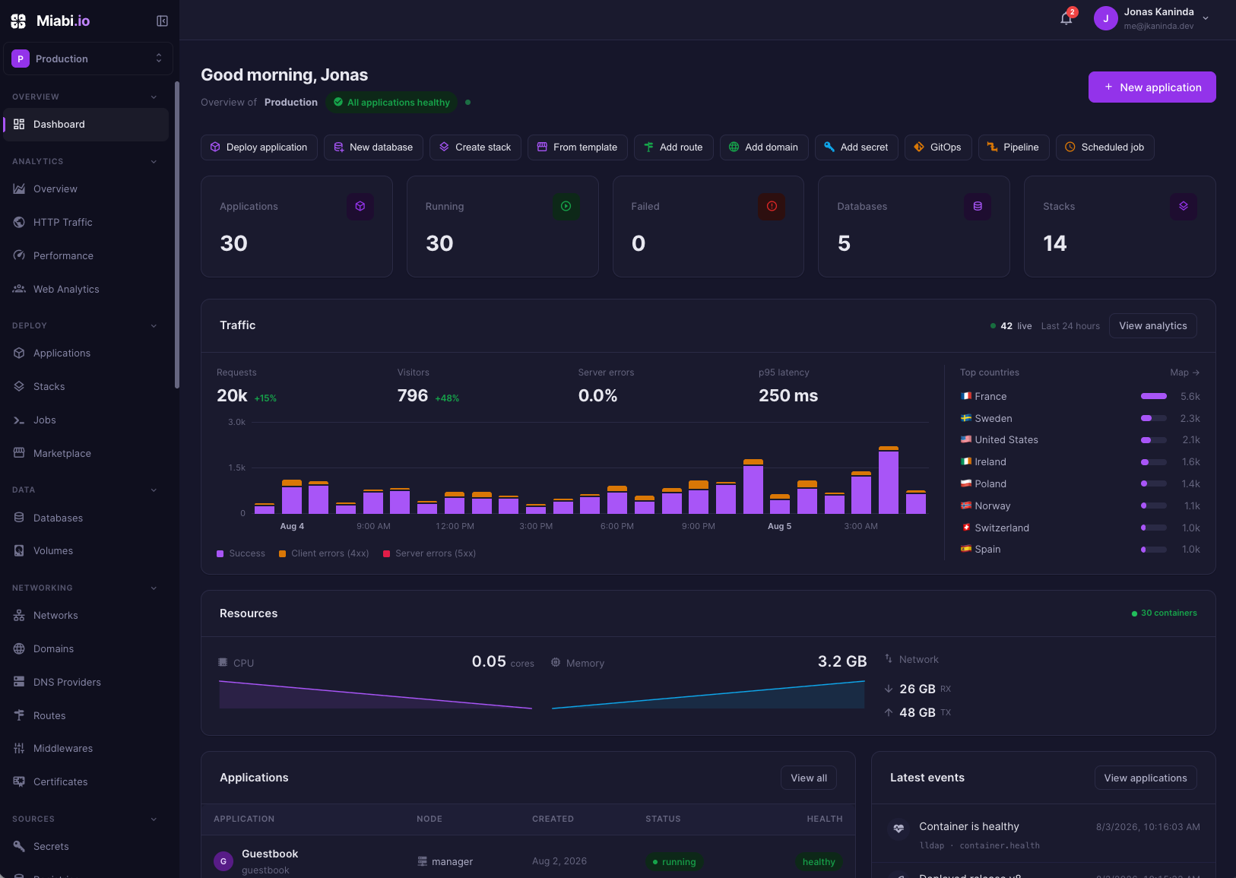Click the France flag icon

tap(966, 396)
